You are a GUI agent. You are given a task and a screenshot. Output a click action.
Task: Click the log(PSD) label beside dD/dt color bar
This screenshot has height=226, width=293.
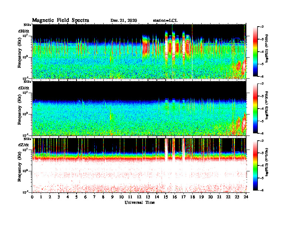point(267,105)
